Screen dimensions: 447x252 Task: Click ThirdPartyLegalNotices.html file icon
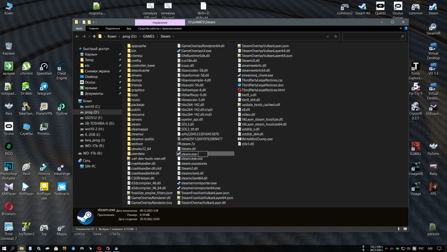(x=240, y=90)
